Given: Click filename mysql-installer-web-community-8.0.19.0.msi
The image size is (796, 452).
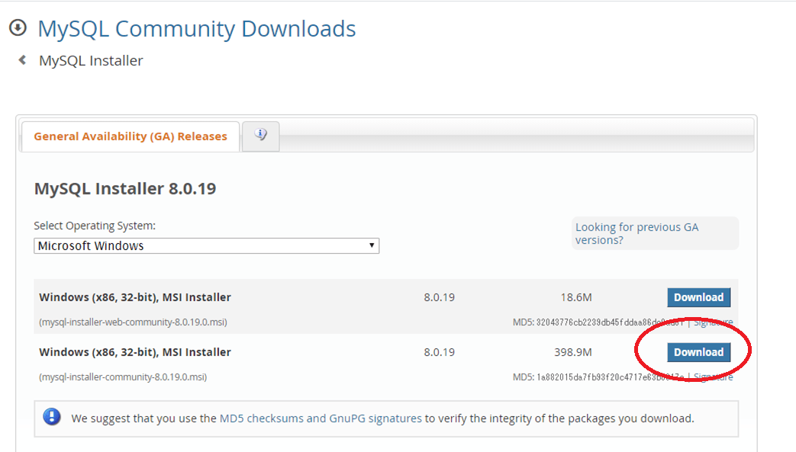Looking at the screenshot, I should pyautogui.click(x=133, y=322).
